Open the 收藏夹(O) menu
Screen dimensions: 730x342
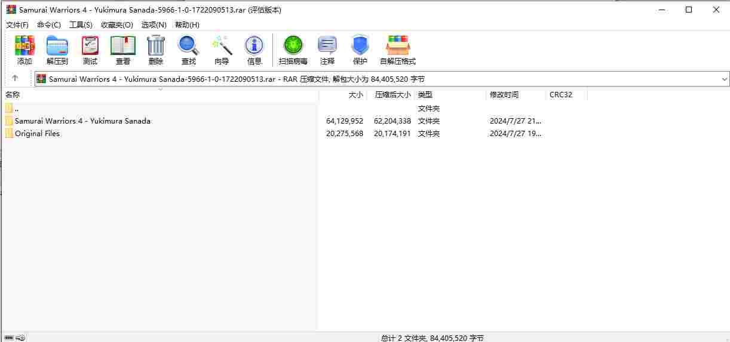[x=117, y=24]
